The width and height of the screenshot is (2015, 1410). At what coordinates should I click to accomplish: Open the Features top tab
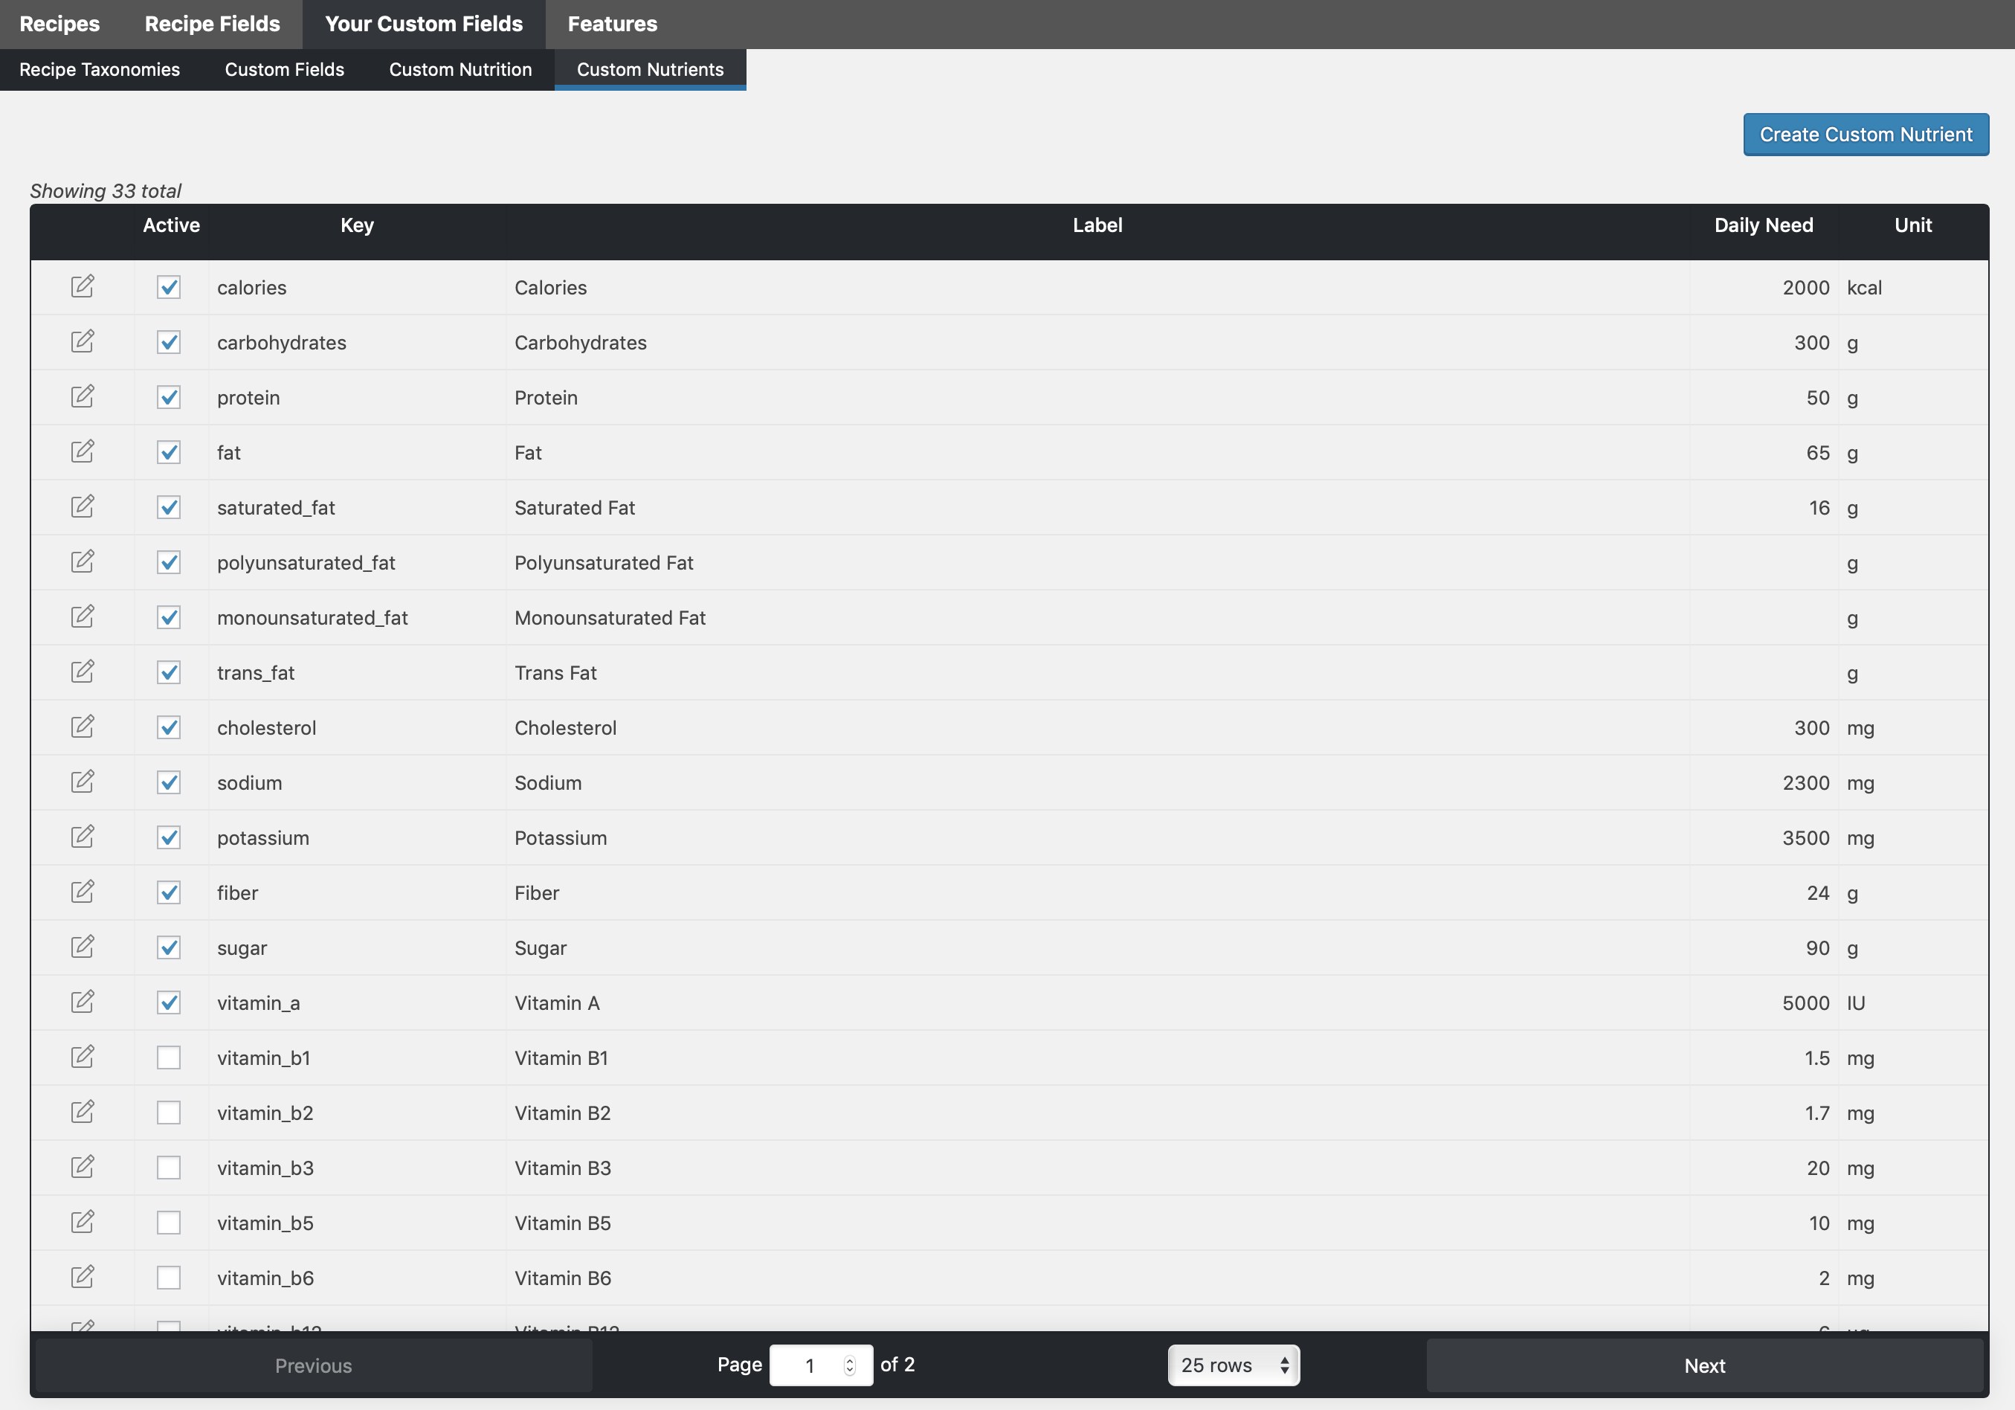pyautogui.click(x=612, y=24)
